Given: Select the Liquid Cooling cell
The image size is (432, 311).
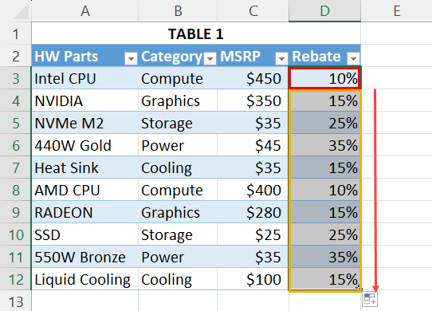Looking at the screenshot, I should (84, 279).
